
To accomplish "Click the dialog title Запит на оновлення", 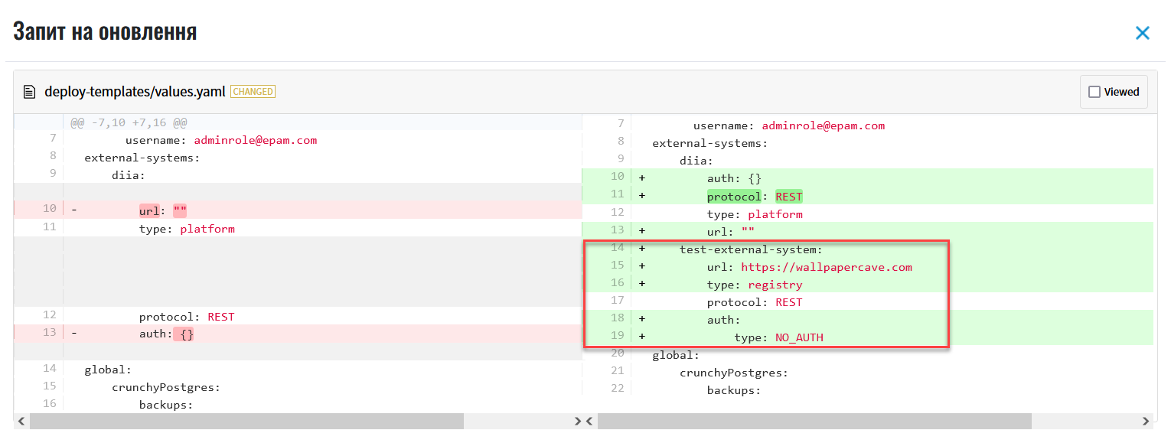I will coord(105,31).
